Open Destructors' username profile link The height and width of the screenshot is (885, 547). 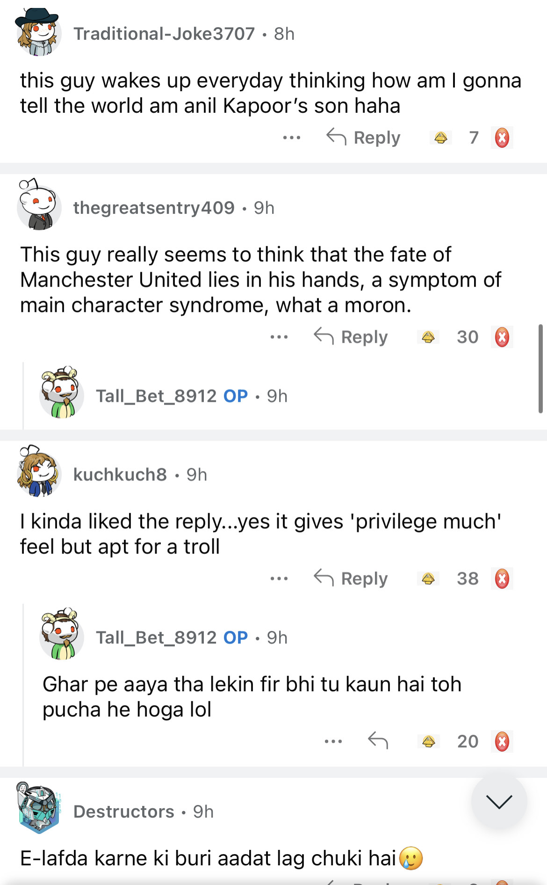coord(124,812)
